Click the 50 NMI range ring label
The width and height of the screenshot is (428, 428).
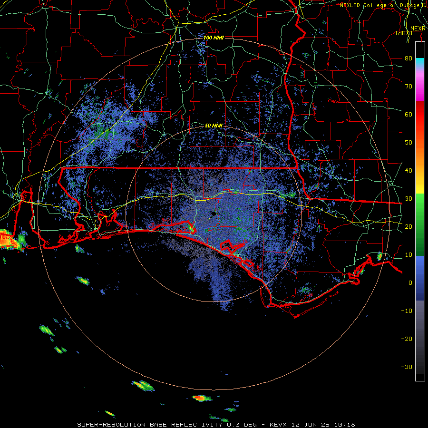[x=214, y=126]
